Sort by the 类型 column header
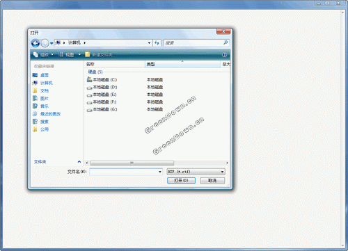The height and width of the screenshot is (251, 348). pyautogui.click(x=182, y=64)
